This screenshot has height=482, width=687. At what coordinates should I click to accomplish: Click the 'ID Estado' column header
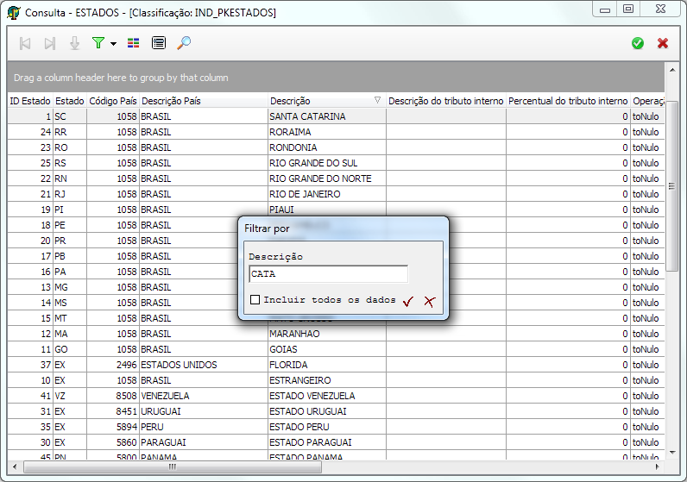click(x=30, y=101)
